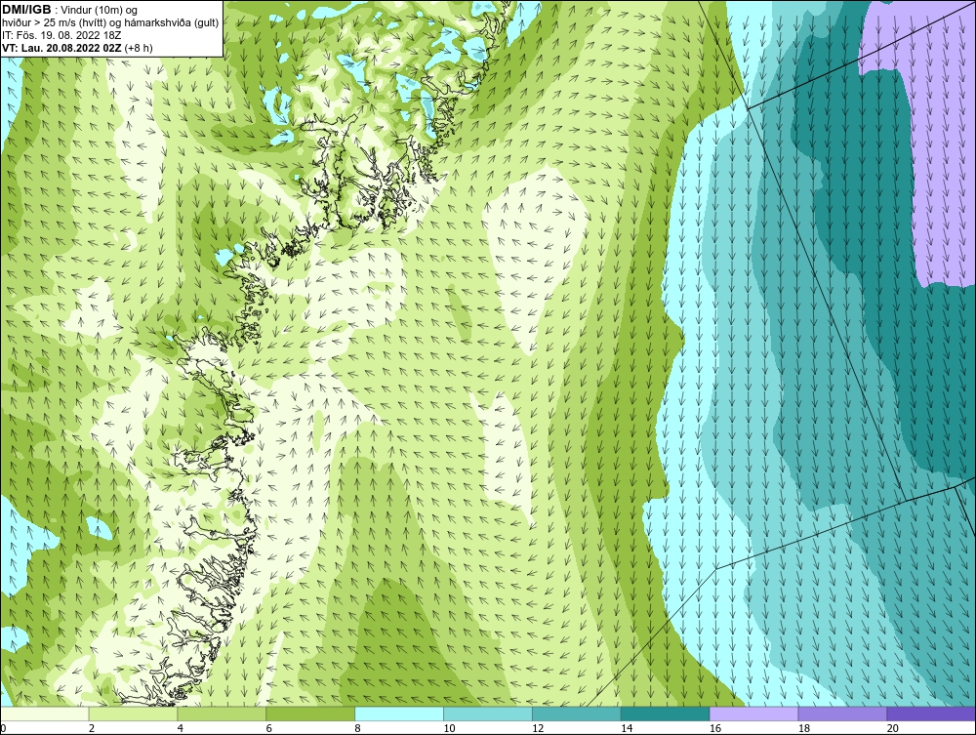Click the 16–18 m/s lavender legend swatch

[753, 714]
